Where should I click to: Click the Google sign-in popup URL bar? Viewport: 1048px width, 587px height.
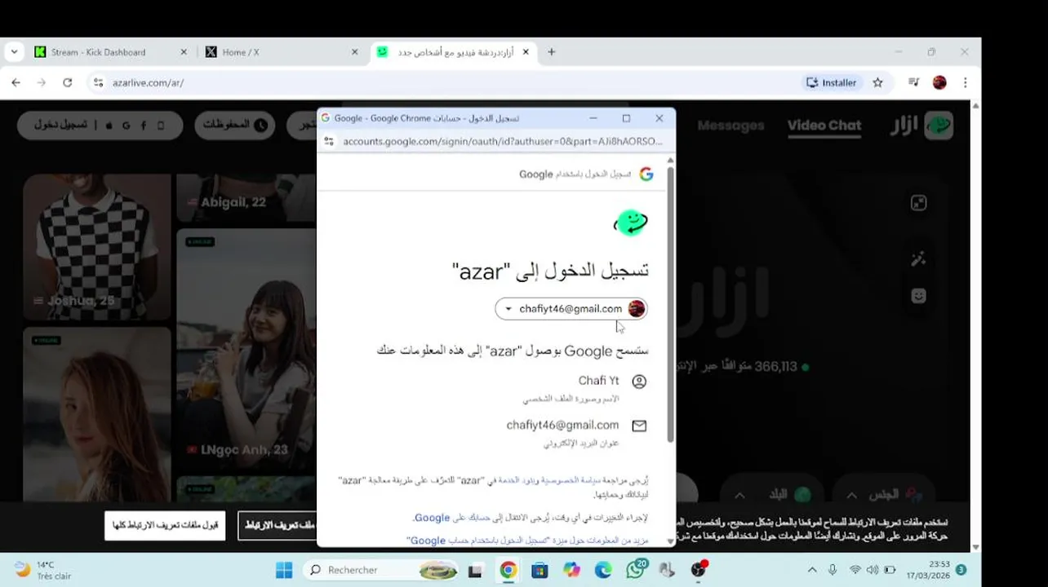(502, 141)
